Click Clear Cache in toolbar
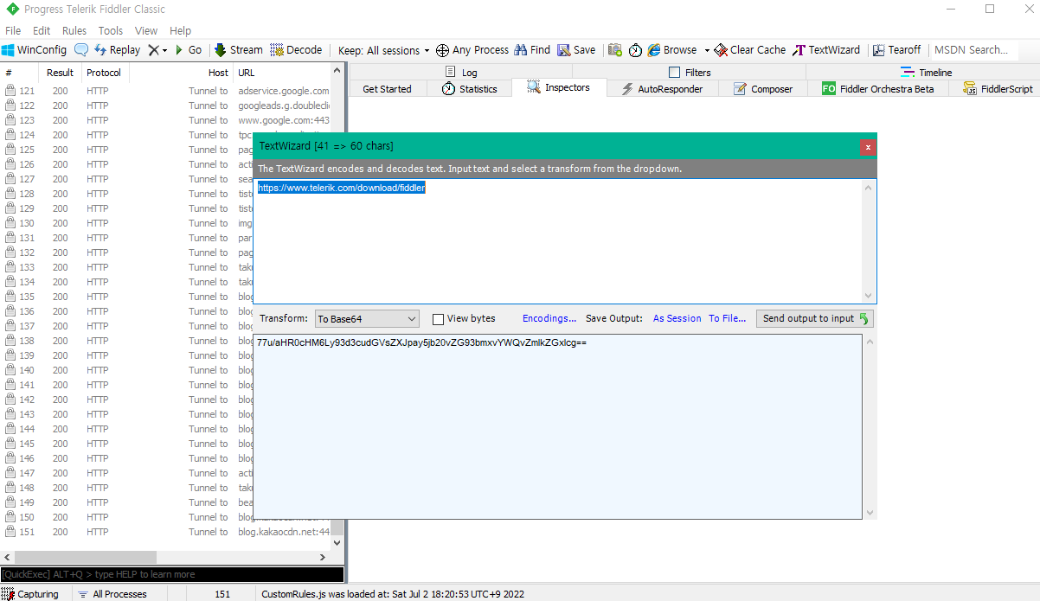This screenshot has height=601, width=1040. pos(750,50)
